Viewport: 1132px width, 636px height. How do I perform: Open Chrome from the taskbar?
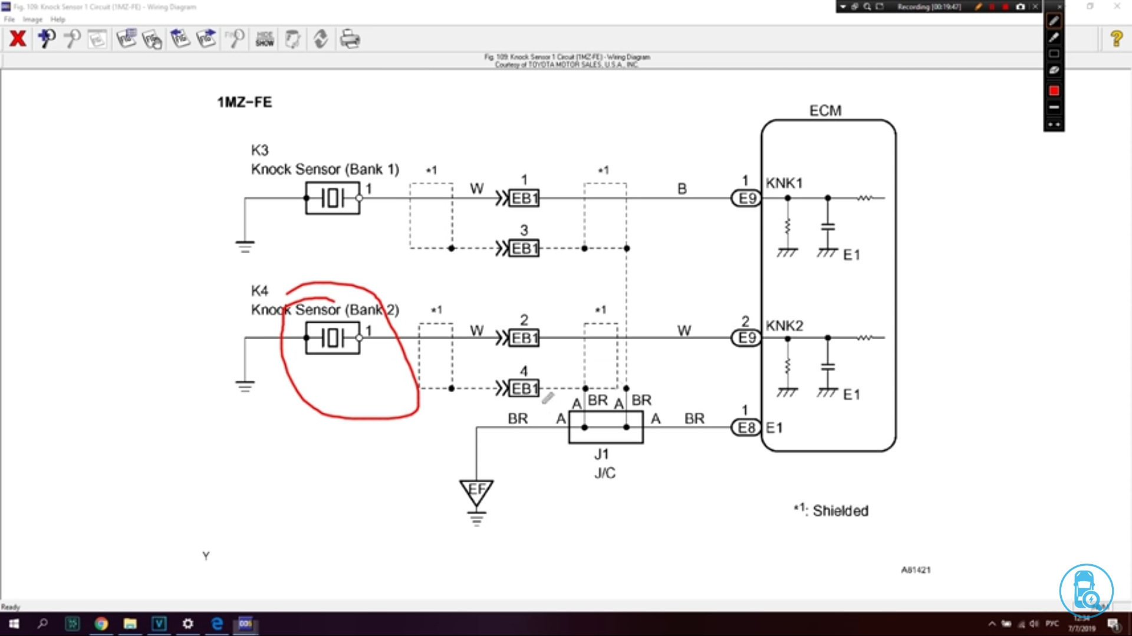tap(101, 624)
